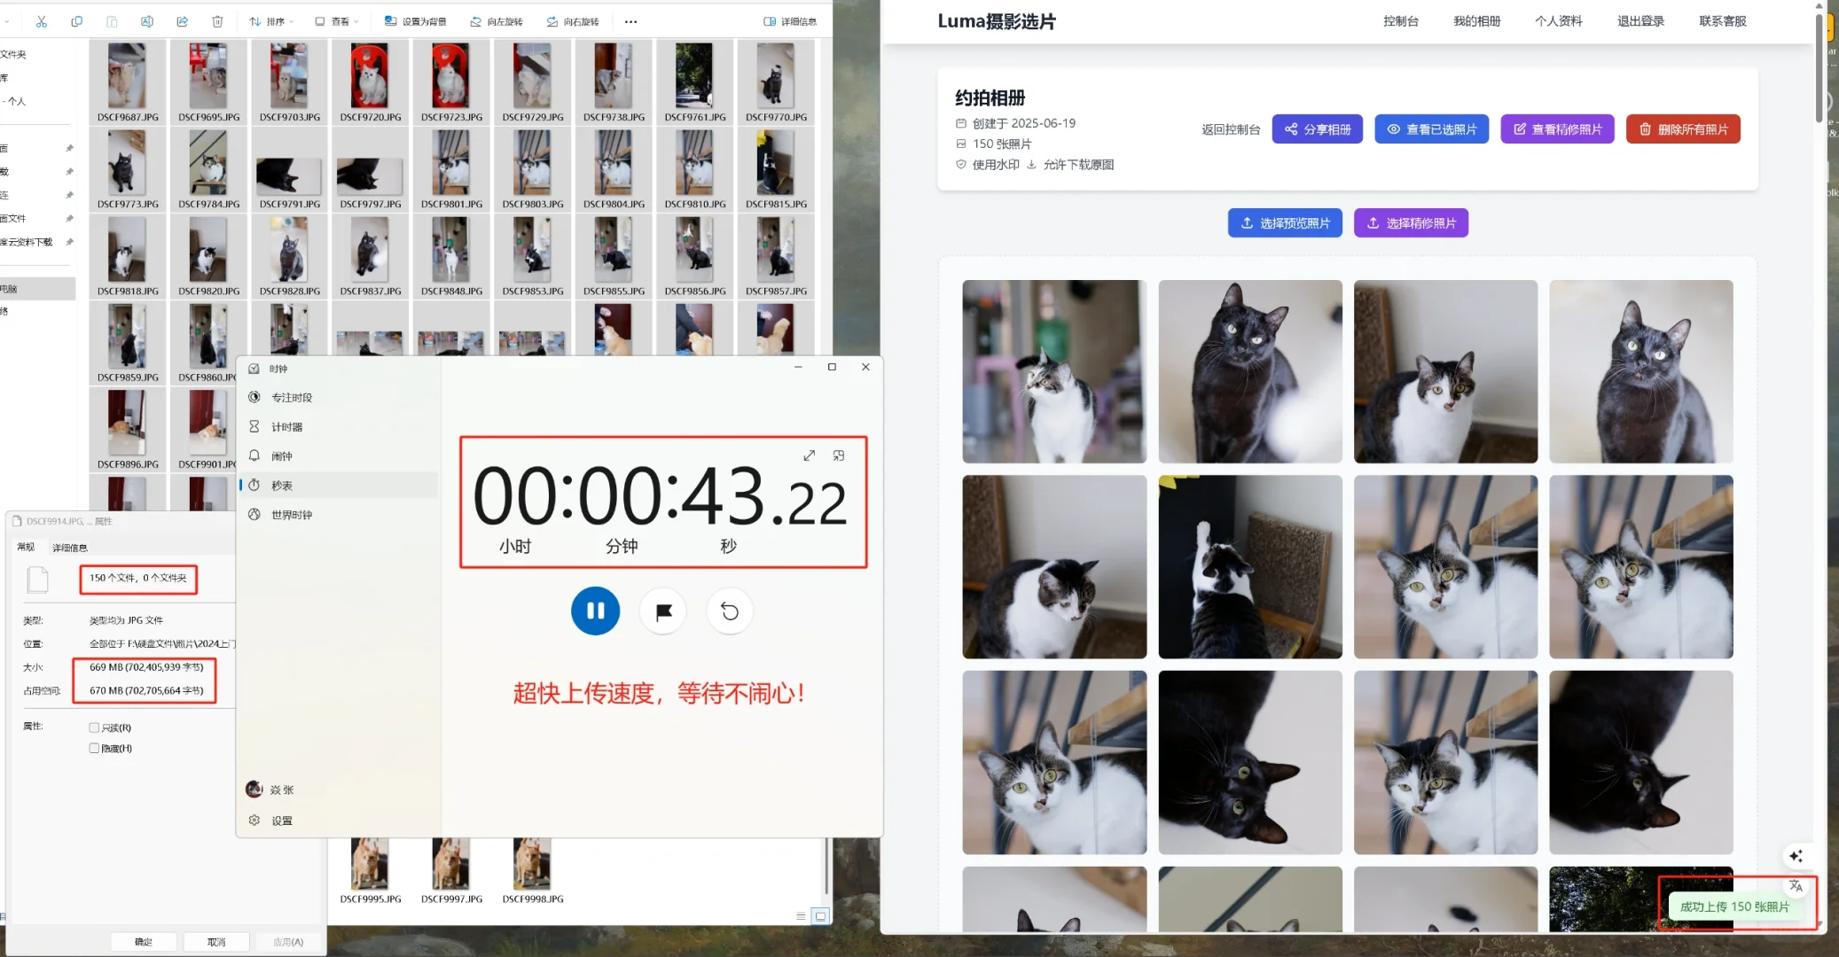The image size is (1839, 957).
Task: Expand the stopwatch to full view
Action: (x=809, y=455)
